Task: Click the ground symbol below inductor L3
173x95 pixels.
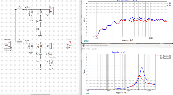Action: point(51,69)
